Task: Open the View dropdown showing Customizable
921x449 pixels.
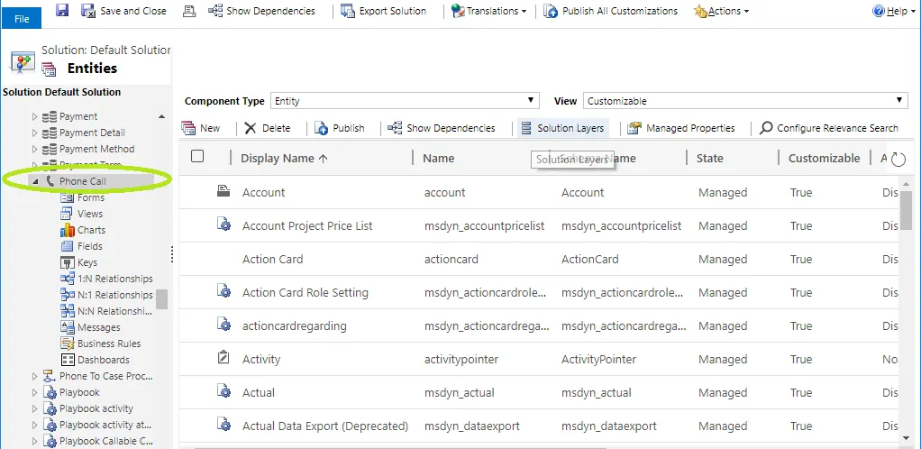Action: tap(746, 100)
